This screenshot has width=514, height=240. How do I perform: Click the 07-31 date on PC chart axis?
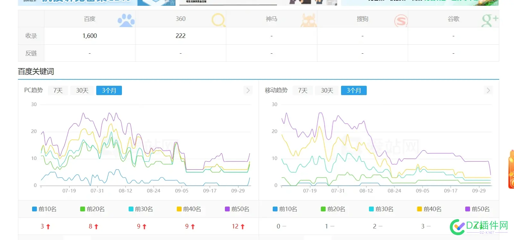click(x=97, y=191)
